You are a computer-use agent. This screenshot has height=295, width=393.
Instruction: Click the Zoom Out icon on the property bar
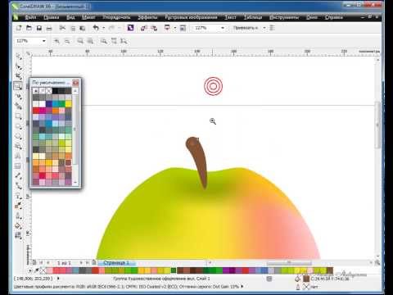tap(67, 41)
